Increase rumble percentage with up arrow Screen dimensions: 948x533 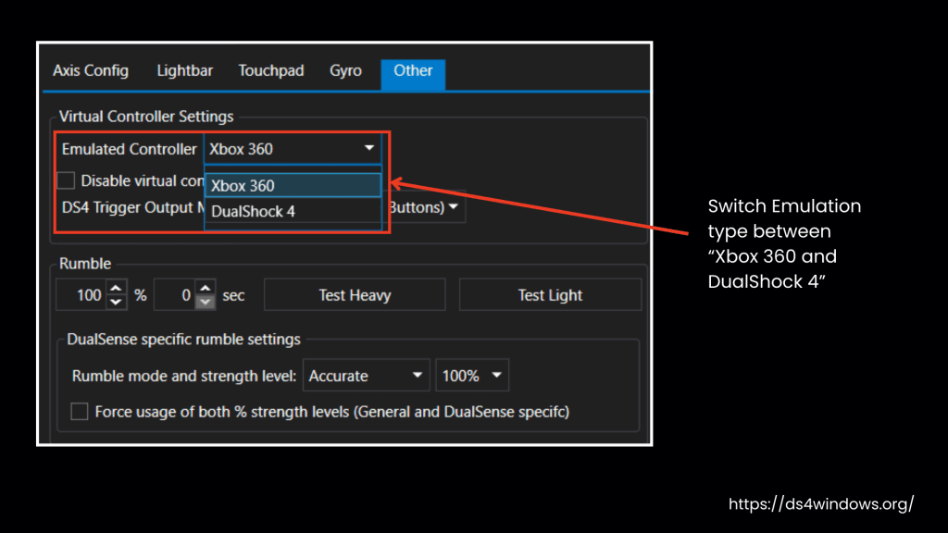click(117, 287)
